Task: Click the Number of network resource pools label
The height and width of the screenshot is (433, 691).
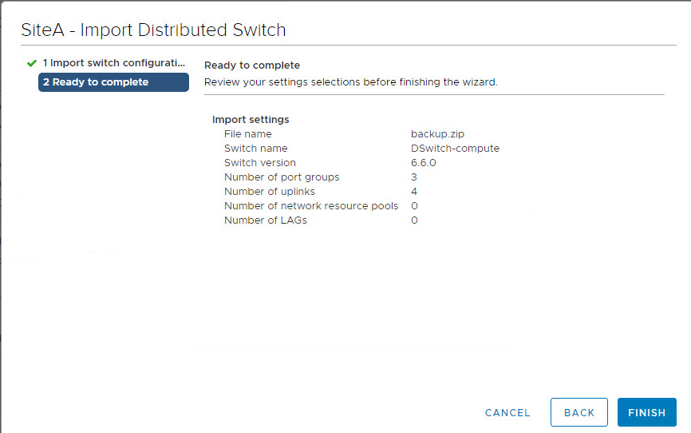Action: (310, 206)
